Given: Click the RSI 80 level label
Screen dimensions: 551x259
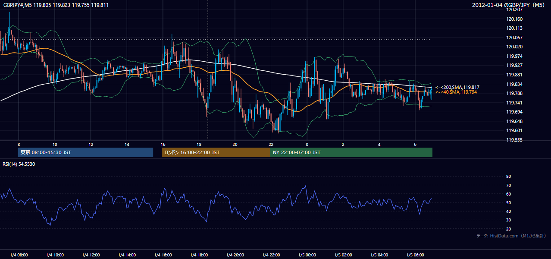Looking at the screenshot, I should [x=508, y=177].
